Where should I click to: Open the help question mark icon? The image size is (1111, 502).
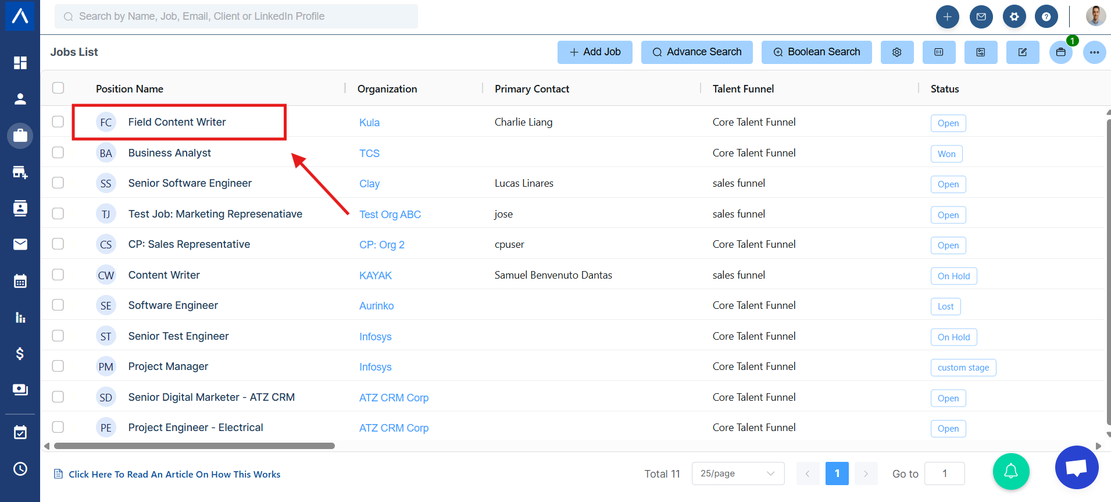(1046, 17)
